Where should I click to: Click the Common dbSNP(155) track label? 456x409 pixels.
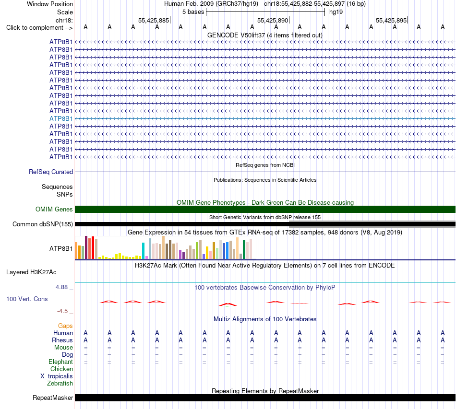click(43, 224)
